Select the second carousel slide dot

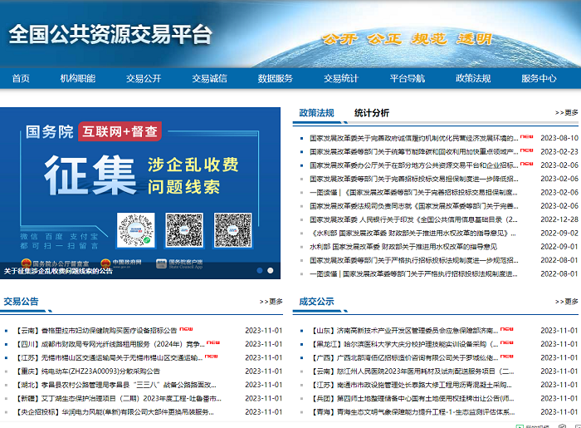click(271, 270)
